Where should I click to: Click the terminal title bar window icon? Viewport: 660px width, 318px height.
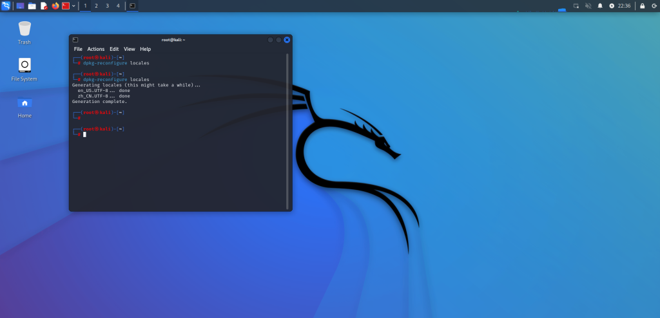coord(75,40)
